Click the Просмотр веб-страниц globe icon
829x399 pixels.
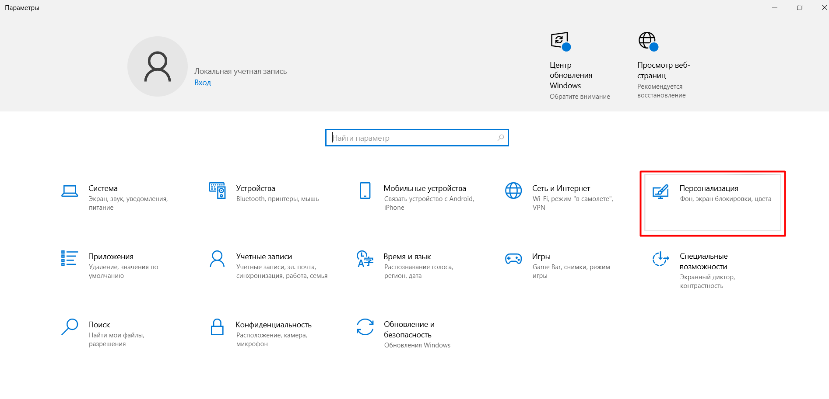coord(648,42)
